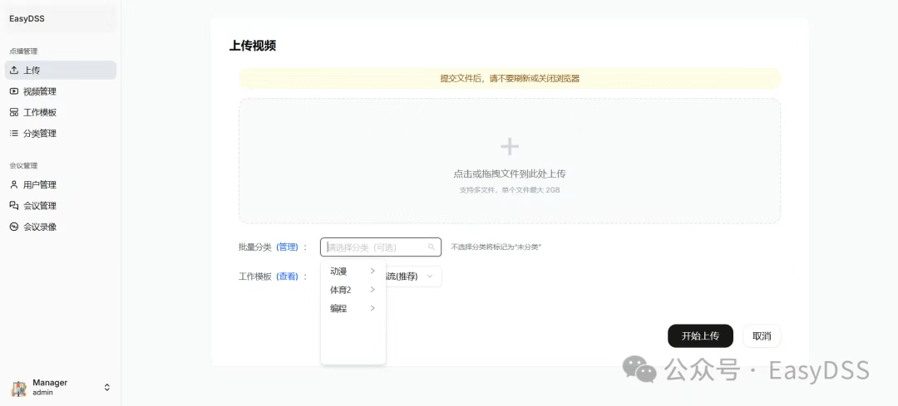
Task: Expand the 动漫 category submenu arrow
Action: tap(373, 271)
